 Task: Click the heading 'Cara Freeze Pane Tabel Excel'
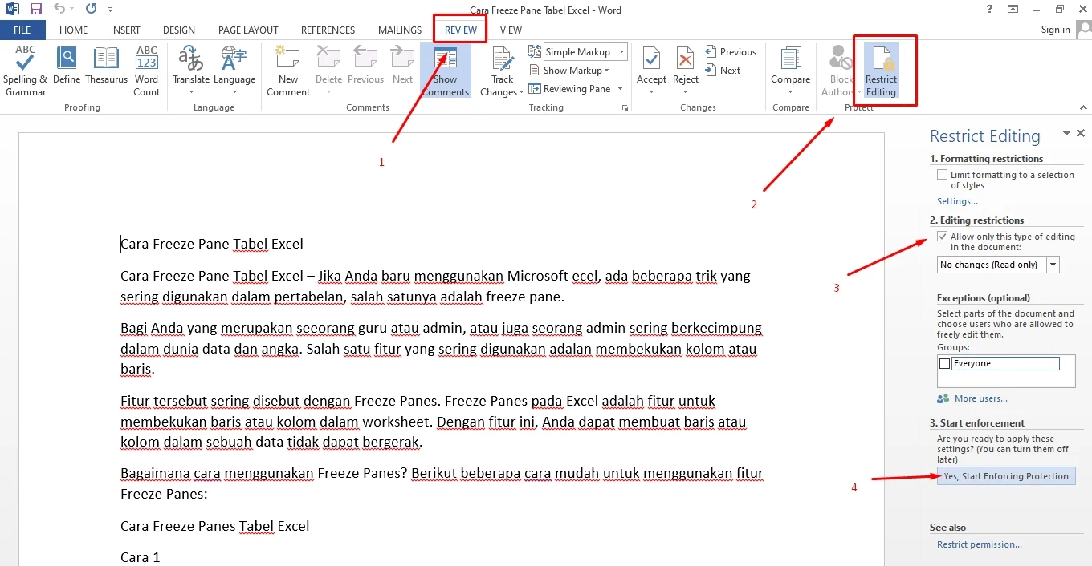pyautogui.click(x=212, y=244)
